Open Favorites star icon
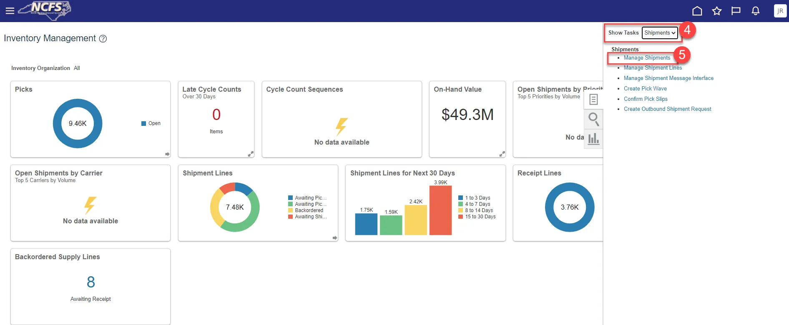789x325 pixels. point(716,11)
